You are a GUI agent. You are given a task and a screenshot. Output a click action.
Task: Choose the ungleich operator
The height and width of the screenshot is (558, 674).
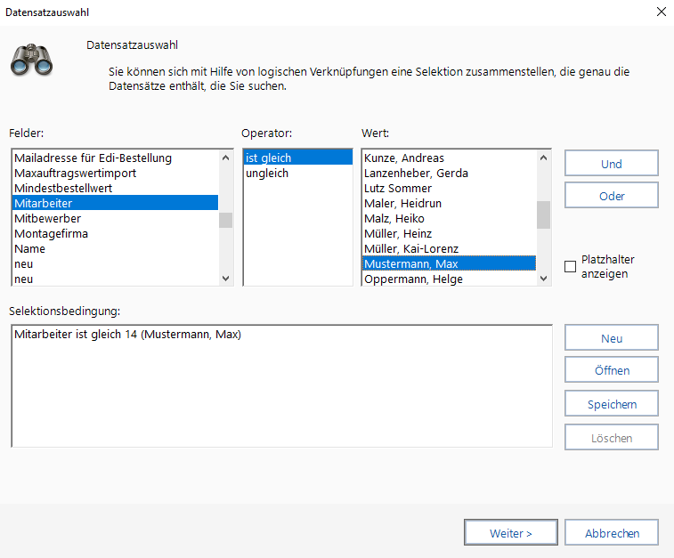click(267, 174)
